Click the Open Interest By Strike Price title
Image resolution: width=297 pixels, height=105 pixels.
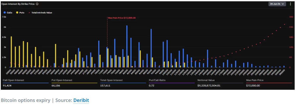click(18, 4)
